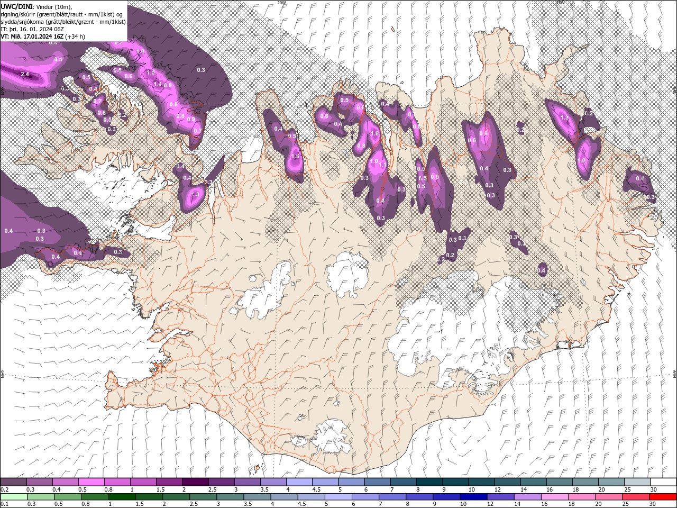Click the 20W longitude label
This screenshot has width=677, height=508.
281,3
